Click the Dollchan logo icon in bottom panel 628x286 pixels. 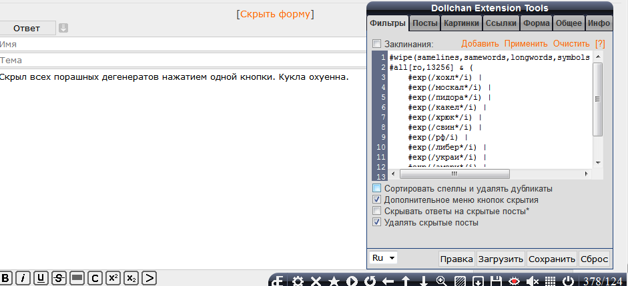(278, 281)
